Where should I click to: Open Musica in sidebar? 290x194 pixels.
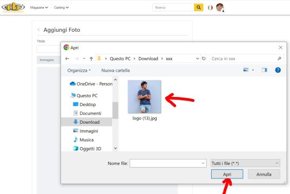[83, 140]
